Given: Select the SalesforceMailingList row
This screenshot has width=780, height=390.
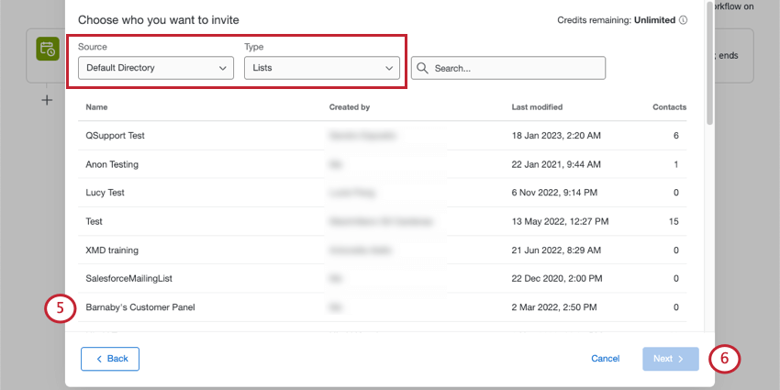Looking at the screenshot, I should pos(128,278).
